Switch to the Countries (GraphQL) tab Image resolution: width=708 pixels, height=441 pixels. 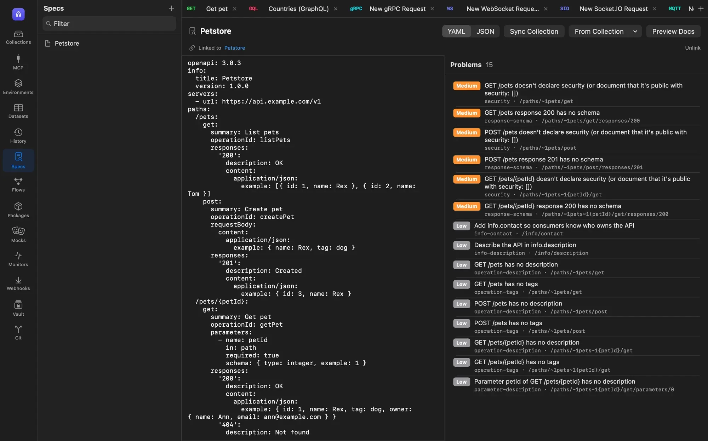click(x=298, y=8)
